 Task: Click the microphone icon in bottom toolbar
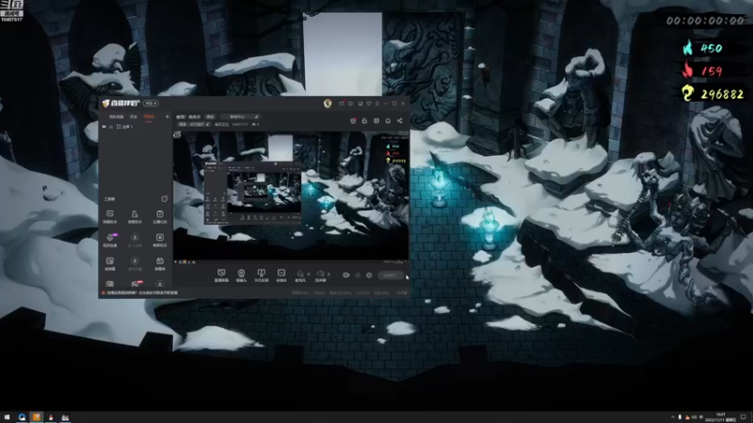pos(299,274)
